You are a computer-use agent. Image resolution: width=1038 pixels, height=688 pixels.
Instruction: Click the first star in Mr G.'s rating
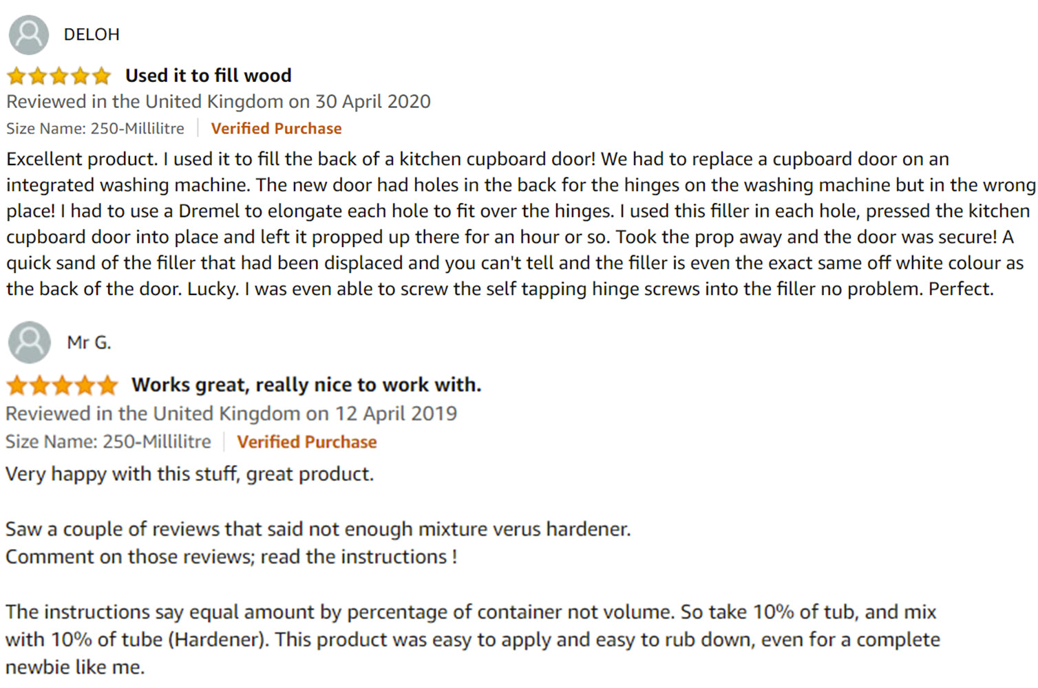point(17,385)
